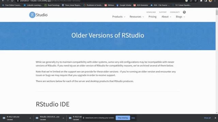
Task: Open the Positivism in Sociology bookmark
Action: pos(93,5)
